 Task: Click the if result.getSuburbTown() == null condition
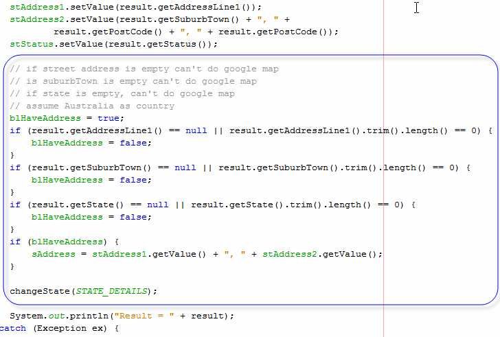240,167
